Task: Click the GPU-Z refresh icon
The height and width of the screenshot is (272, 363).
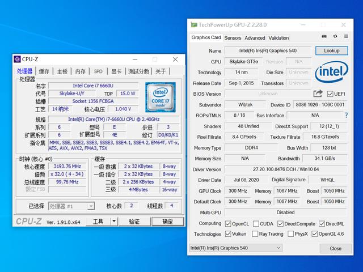Action: click(335, 36)
